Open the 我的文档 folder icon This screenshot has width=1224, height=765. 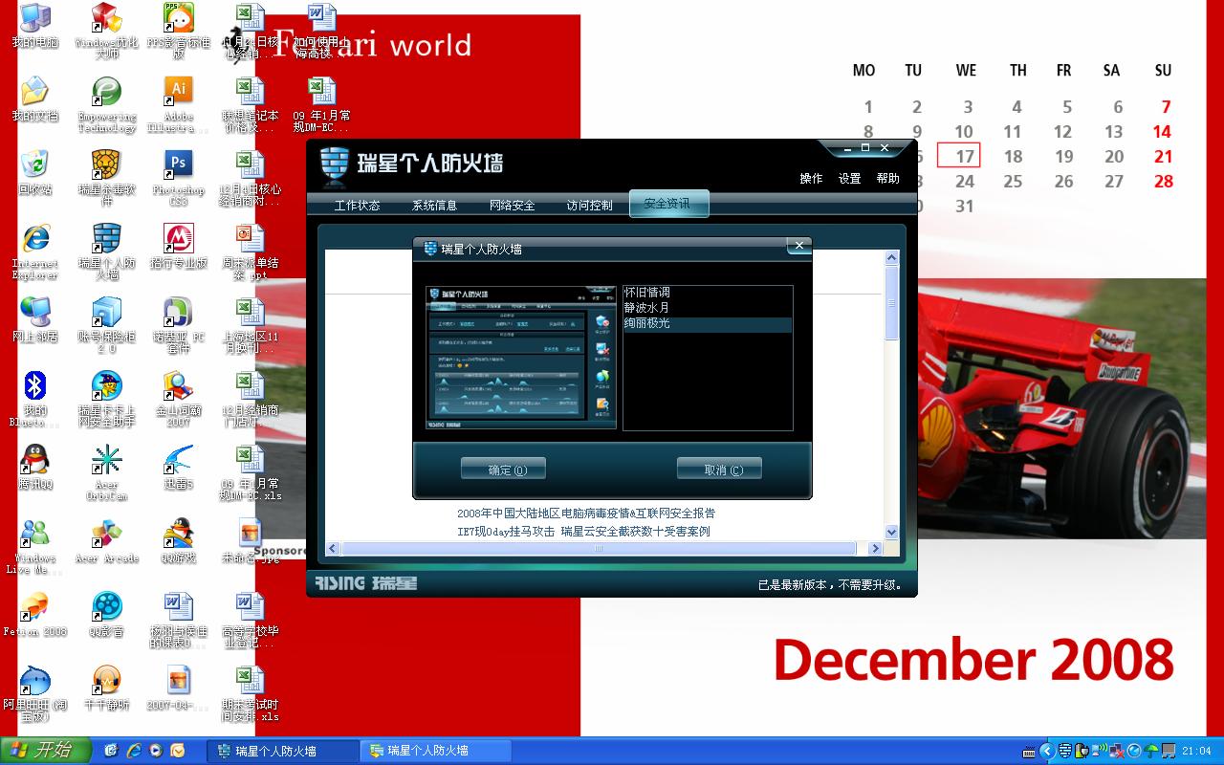click(x=35, y=99)
